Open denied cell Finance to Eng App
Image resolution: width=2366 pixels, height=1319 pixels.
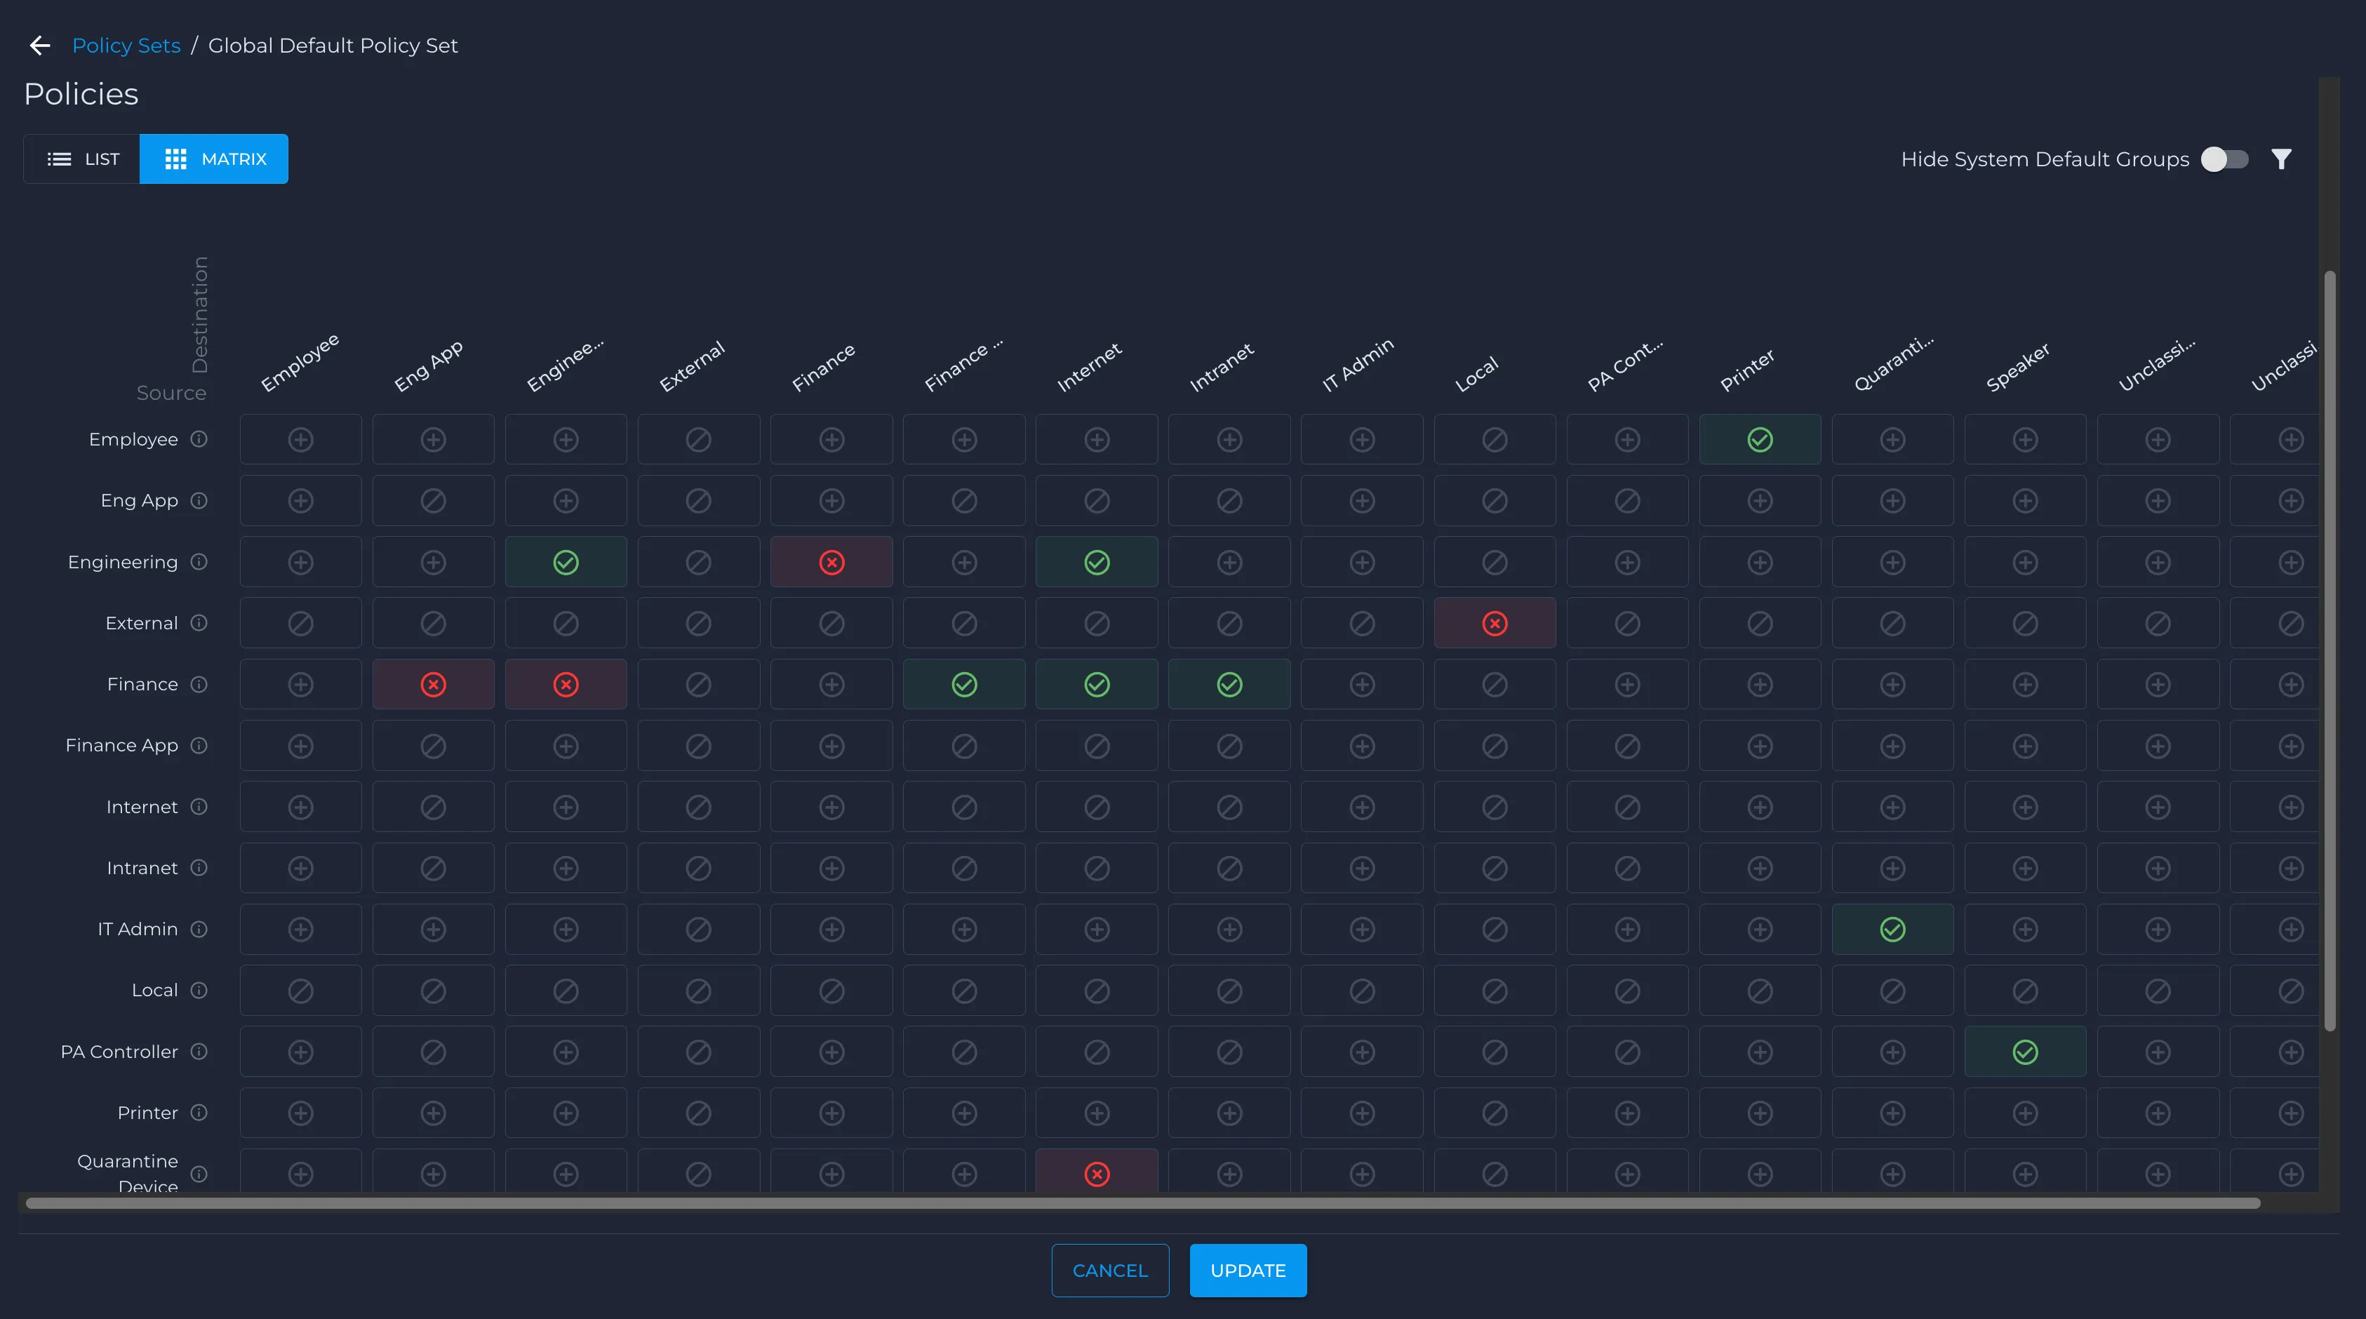click(x=434, y=684)
